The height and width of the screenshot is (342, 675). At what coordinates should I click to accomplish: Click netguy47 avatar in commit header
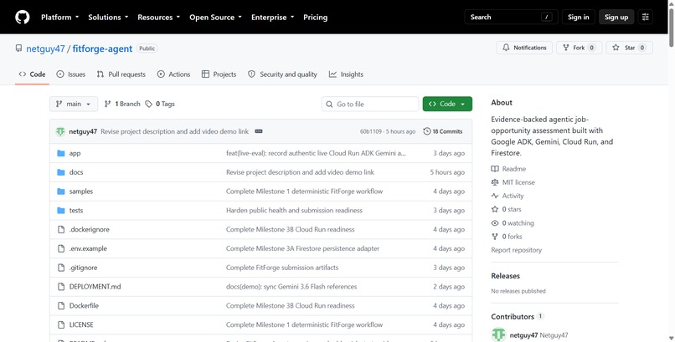(x=60, y=131)
